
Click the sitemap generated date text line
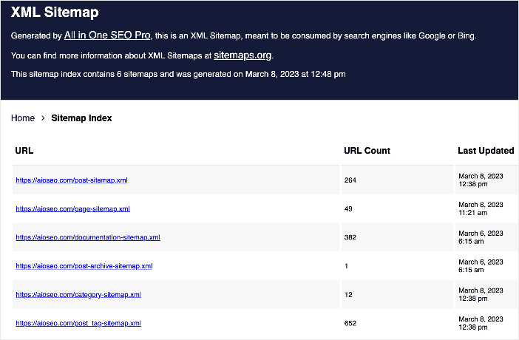[178, 74]
